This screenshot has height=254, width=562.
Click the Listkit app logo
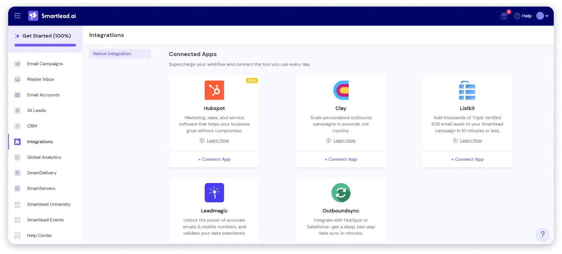coord(467,90)
